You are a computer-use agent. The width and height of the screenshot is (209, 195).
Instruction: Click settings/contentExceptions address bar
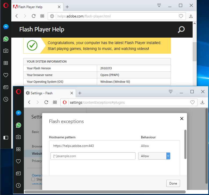[129, 102]
